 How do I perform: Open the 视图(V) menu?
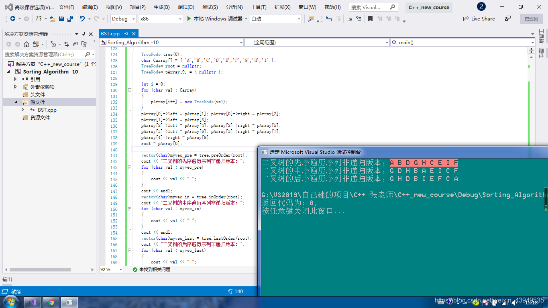pyautogui.click(x=114, y=7)
